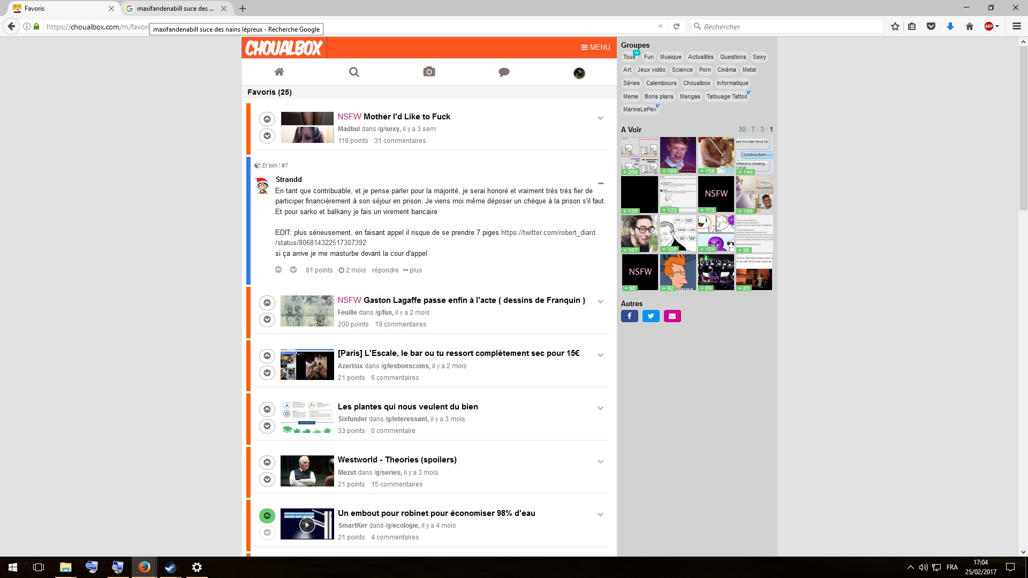Downvote the Gaston Lagaffe post
Image resolution: width=1028 pixels, height=578 pixels.
pyautogui.click(x=267, y=320)
